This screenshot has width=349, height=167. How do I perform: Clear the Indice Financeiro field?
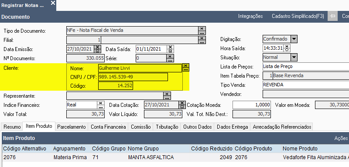101,103
